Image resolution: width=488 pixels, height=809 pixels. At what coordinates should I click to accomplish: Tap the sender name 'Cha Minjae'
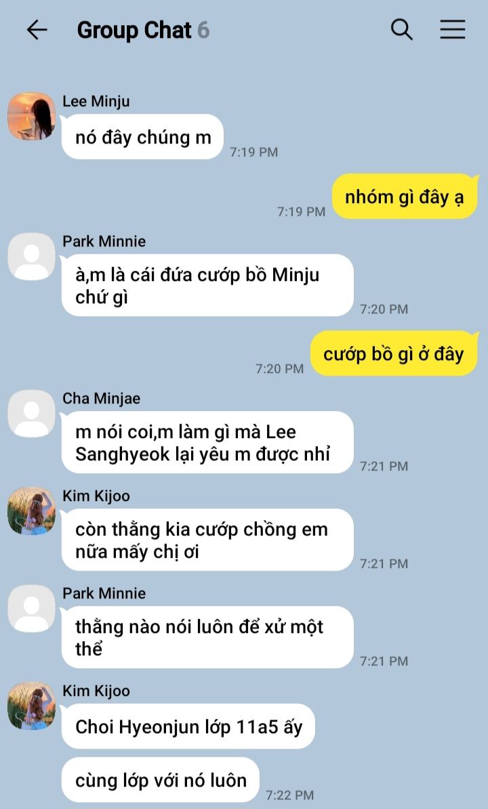101,398
